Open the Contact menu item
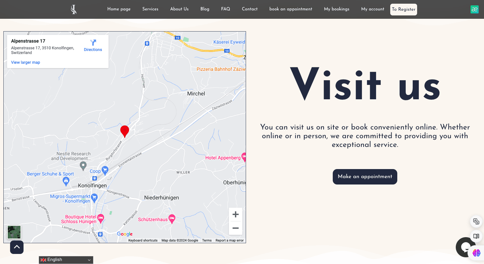Image resolution: width=484 pixels, height=264 pixels. 250,9
